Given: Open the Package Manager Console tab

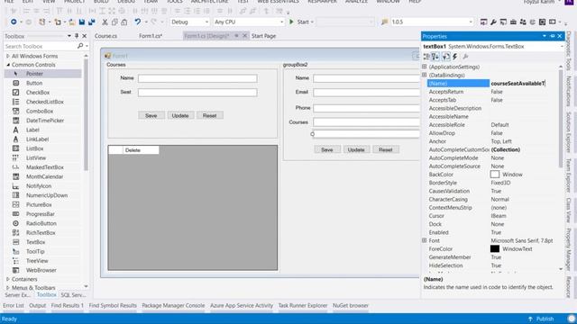Looking at the screenshot, I should [173, 306].
